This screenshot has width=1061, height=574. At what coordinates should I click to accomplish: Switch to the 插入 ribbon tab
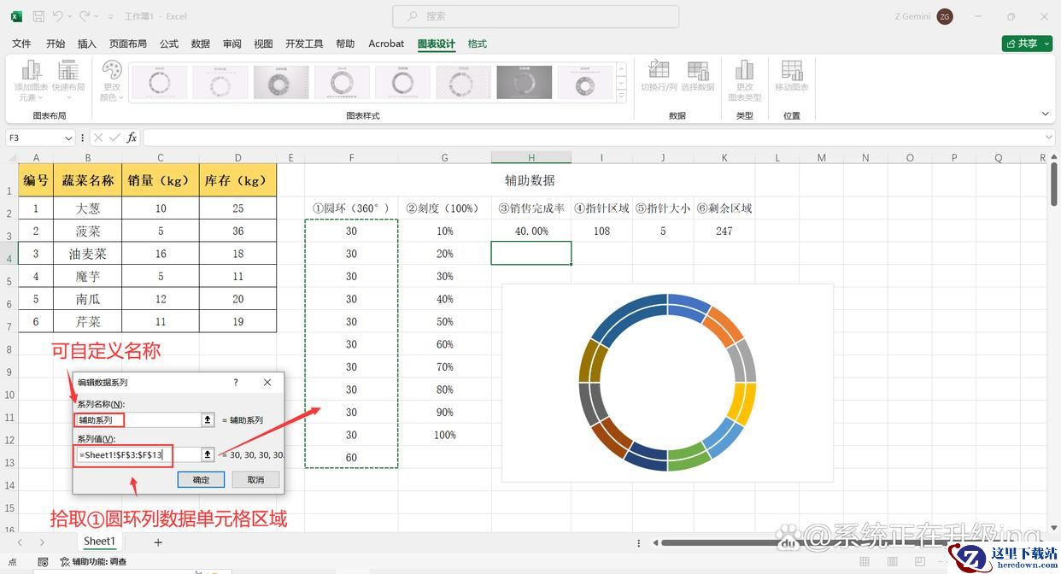point(87,44)
